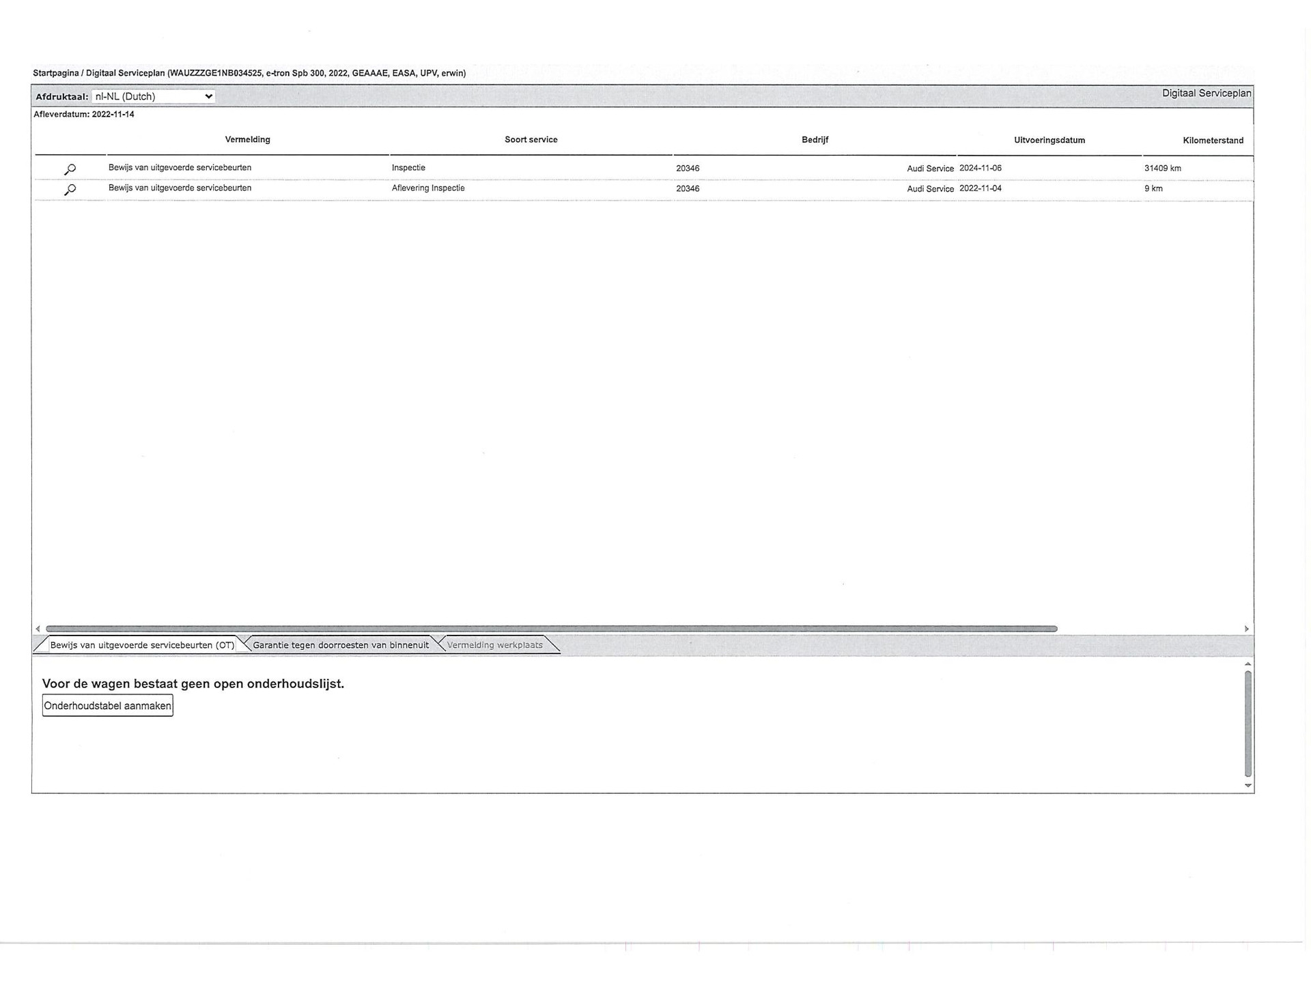Image resolution: width=1311 pixels, height=983 pixels.
Task: Sort by the Soort service column header
Action: click(x=531, y=140)
